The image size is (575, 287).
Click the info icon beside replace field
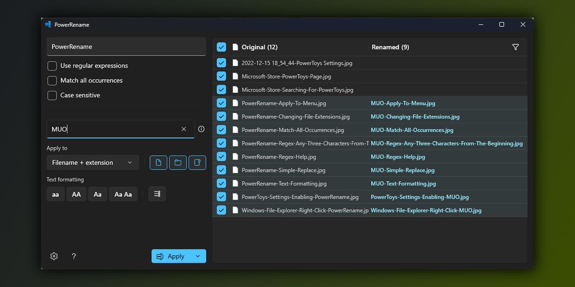pyautogui.click(x=201, y=129)
